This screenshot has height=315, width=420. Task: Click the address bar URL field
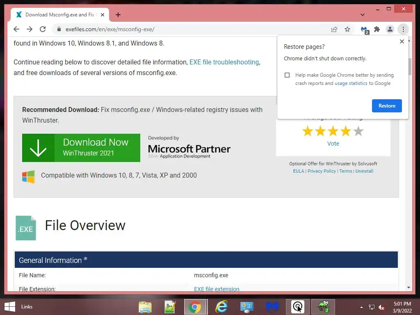click(193, 29)
